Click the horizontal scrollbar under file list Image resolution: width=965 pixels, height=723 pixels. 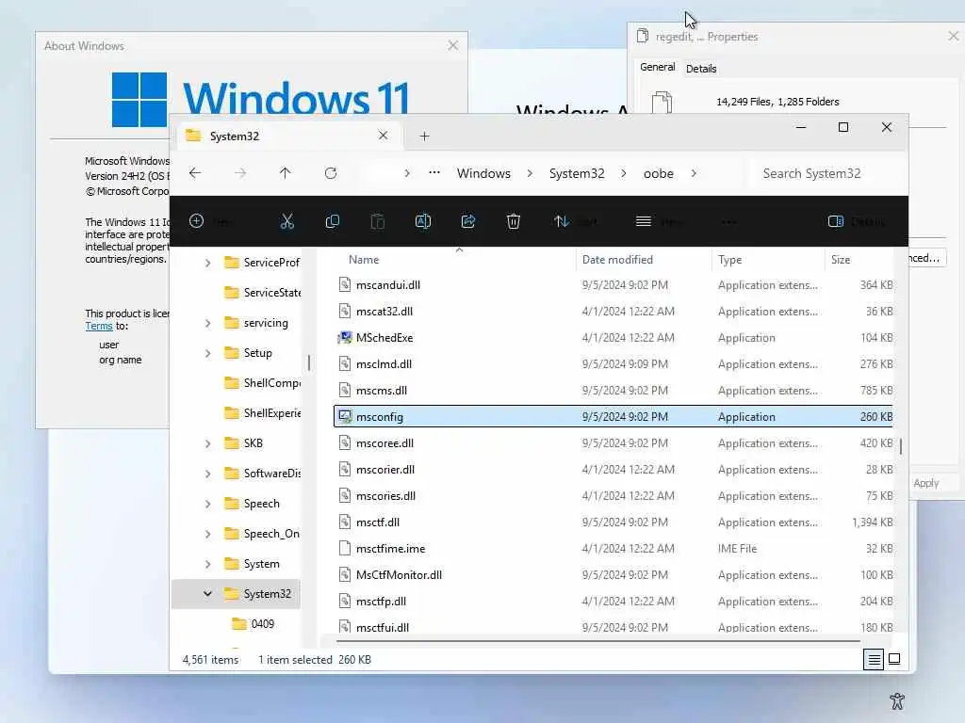coord(598,641)
